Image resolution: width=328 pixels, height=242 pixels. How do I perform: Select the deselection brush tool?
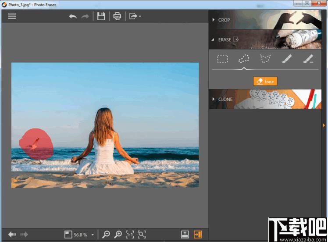308,59
